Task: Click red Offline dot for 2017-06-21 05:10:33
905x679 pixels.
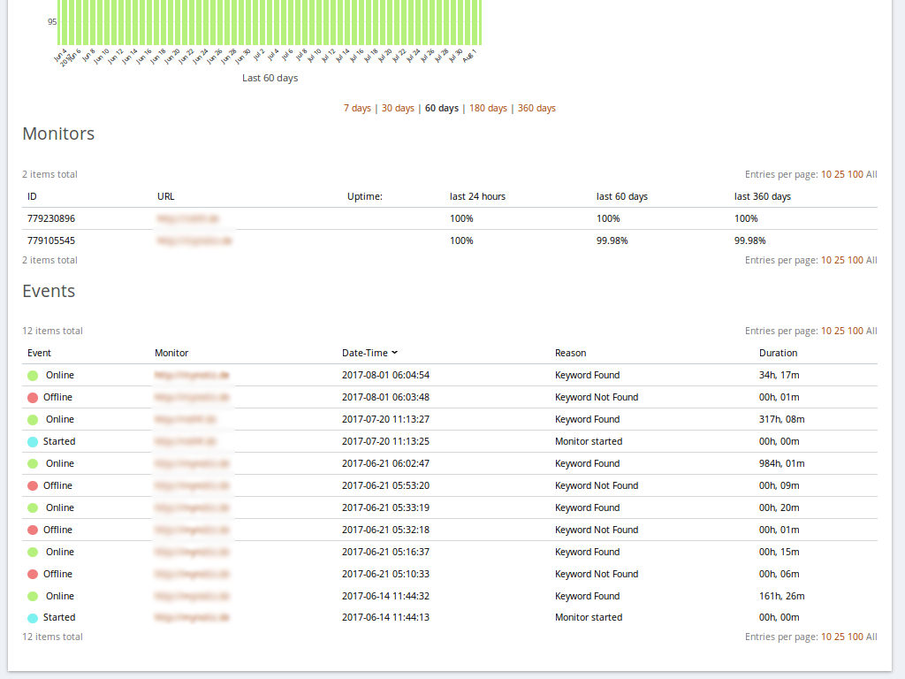Action: coord(33,574)
